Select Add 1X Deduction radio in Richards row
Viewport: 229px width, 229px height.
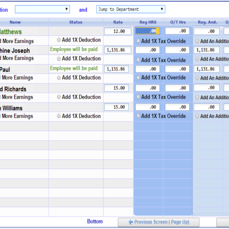[x=59, y=97]
